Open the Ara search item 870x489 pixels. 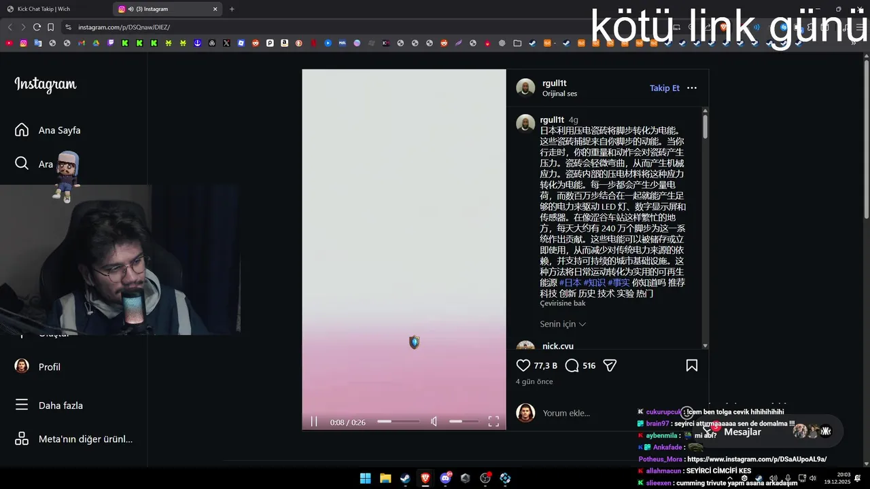tap(33, 164)
